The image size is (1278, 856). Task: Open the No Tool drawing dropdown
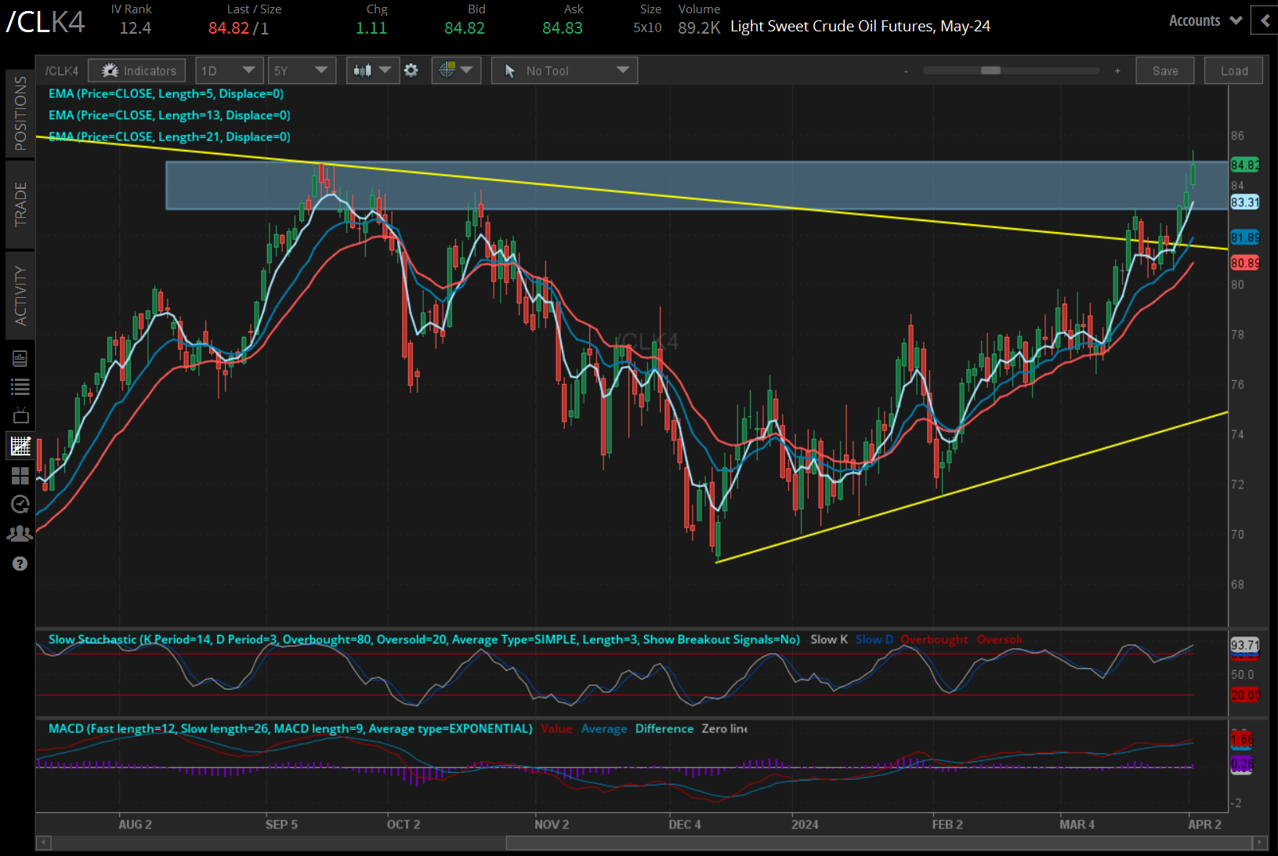coord(564,71)
